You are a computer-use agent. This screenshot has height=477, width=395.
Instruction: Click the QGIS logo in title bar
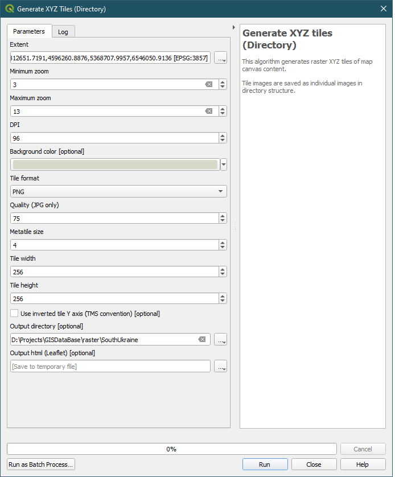point(9,9)
